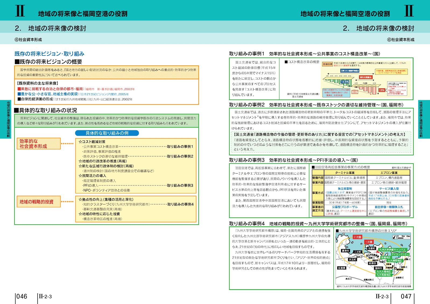Click '指定管理者制度の導入'
This screenshot has height=304, width=430.
point(99,181)
